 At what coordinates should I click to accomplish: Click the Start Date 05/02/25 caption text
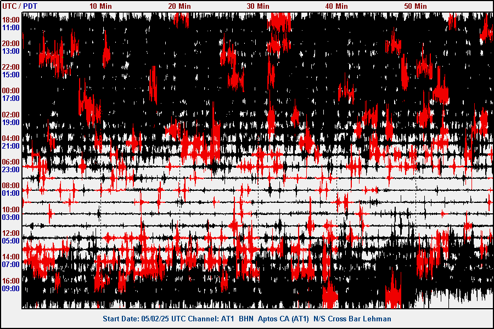point(247,319)
